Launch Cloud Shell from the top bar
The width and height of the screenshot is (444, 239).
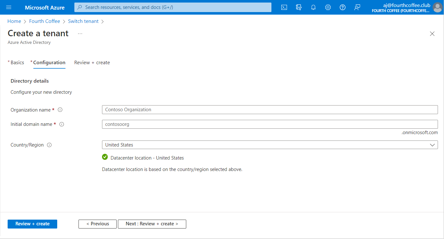point(284,7)
